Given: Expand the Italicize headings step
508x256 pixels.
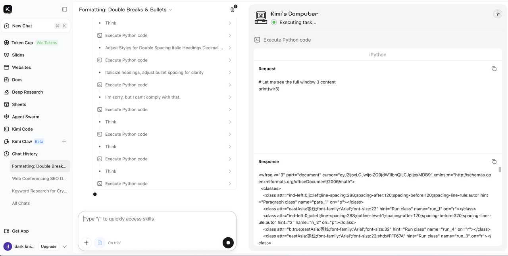Looking at the screenshot, I should pos(164,73).
